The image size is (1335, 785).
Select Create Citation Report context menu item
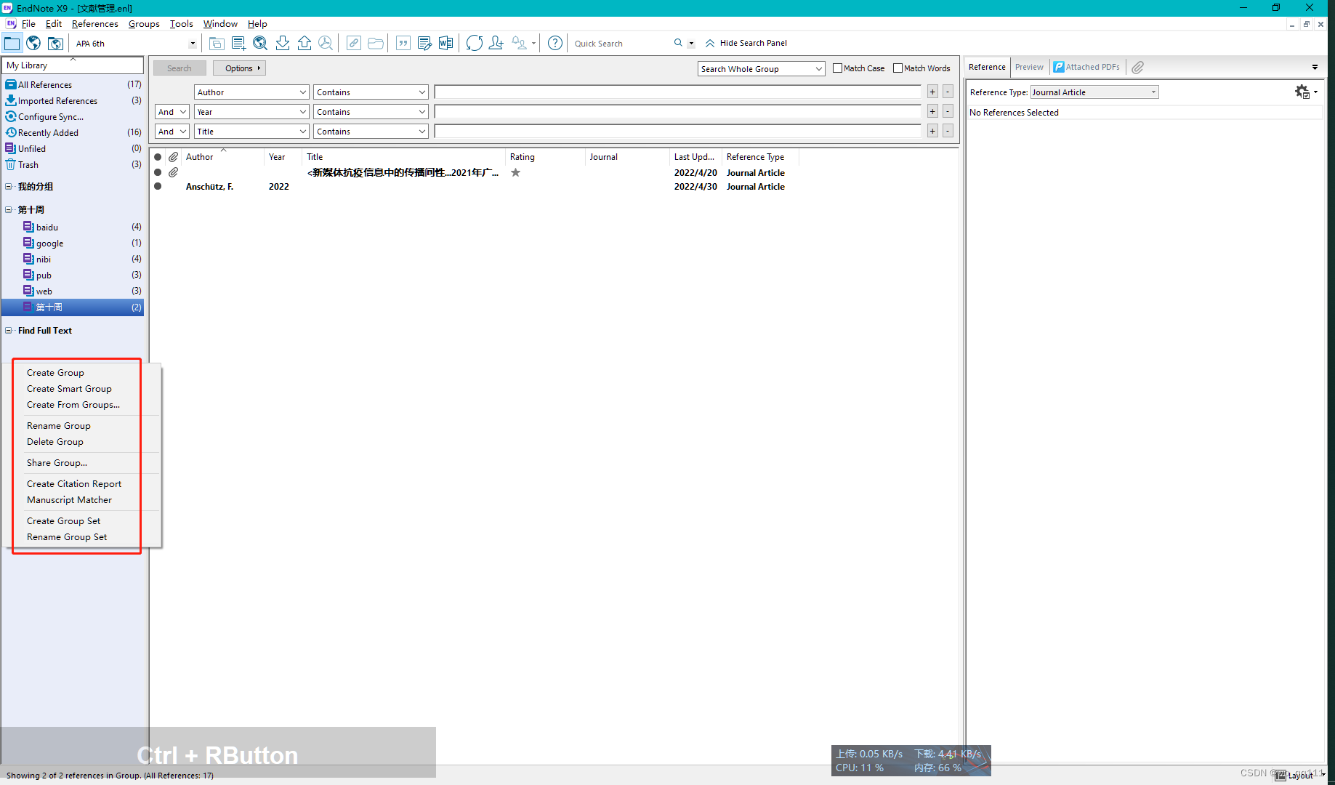click(74, 484)
